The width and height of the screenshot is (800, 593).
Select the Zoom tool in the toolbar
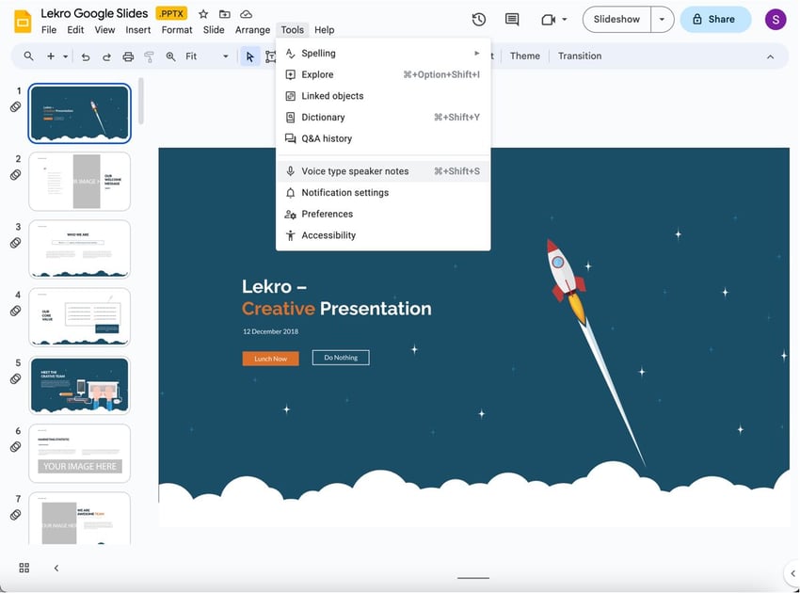(x=169, y=56)
